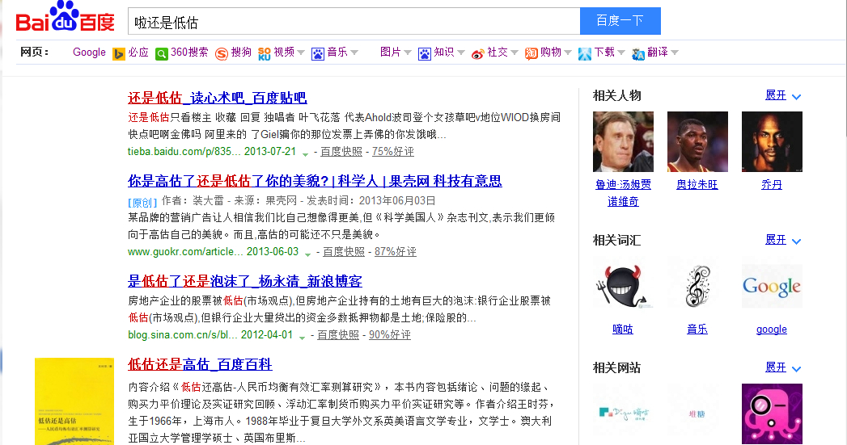
Task: Open the 嘀咕 text link
Action: coord(622,329)
